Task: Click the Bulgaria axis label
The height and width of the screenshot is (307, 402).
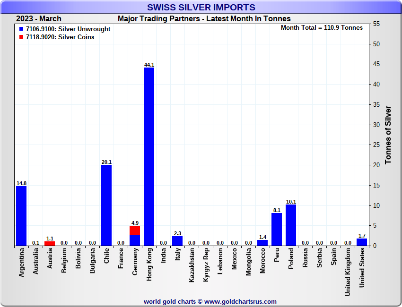Action: (92, 261)
